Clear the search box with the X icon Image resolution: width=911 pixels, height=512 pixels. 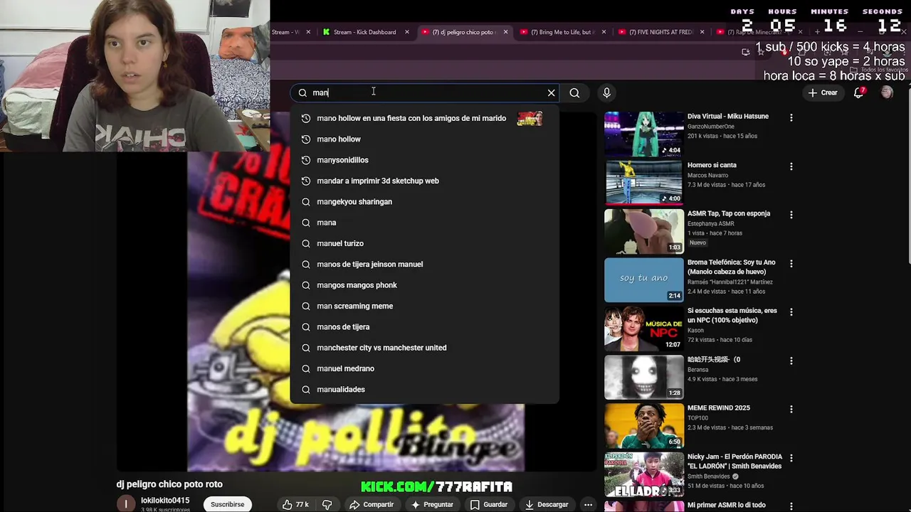tap(551, 92)
